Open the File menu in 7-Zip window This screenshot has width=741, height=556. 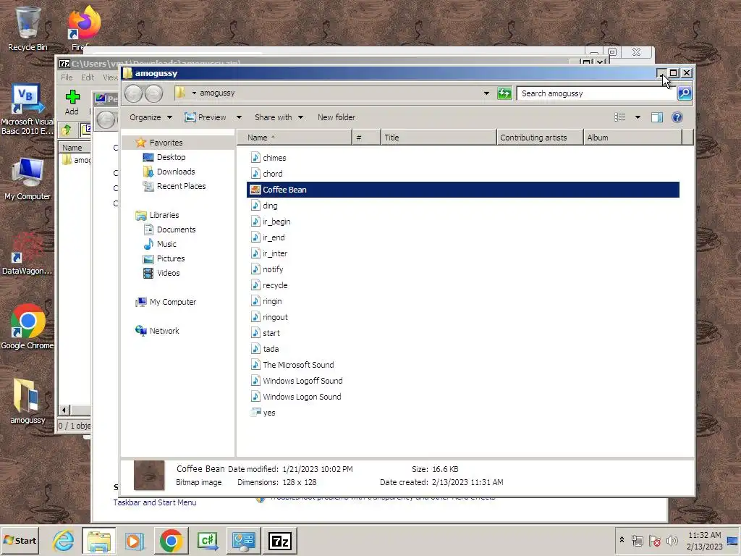[x=67, y=77]
